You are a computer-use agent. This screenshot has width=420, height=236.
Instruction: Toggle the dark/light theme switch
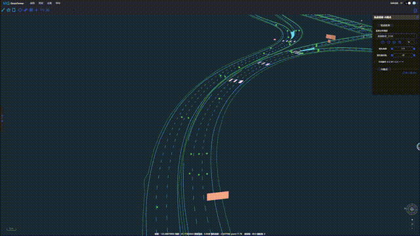click(x=408, y=3)
